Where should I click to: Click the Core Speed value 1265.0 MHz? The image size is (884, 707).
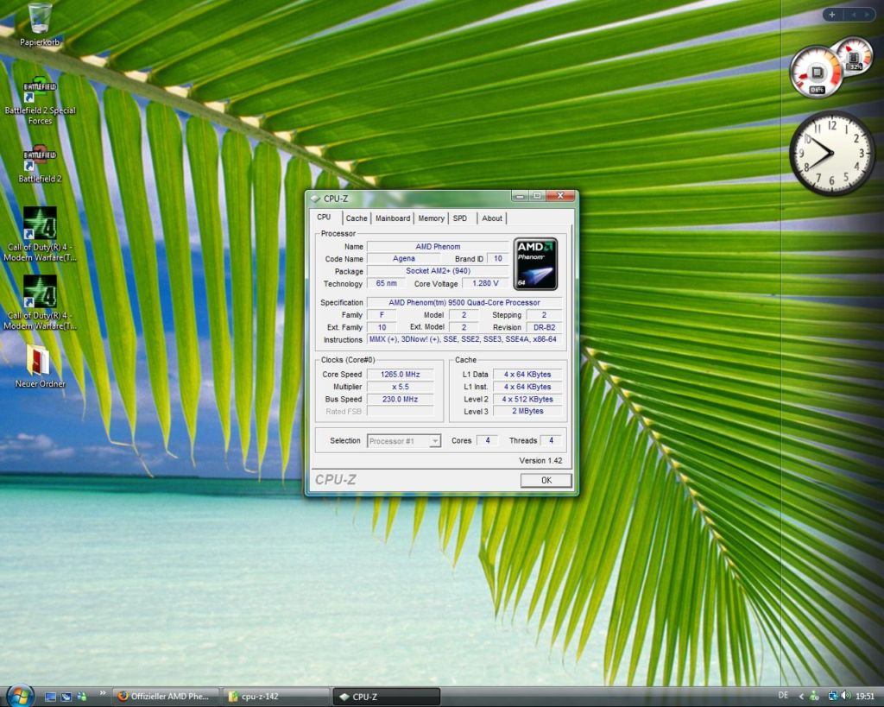pos(401,375)
